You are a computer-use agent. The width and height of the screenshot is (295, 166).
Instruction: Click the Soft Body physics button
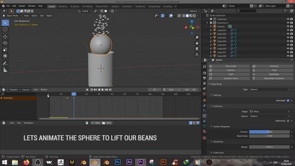click(272, 66)
